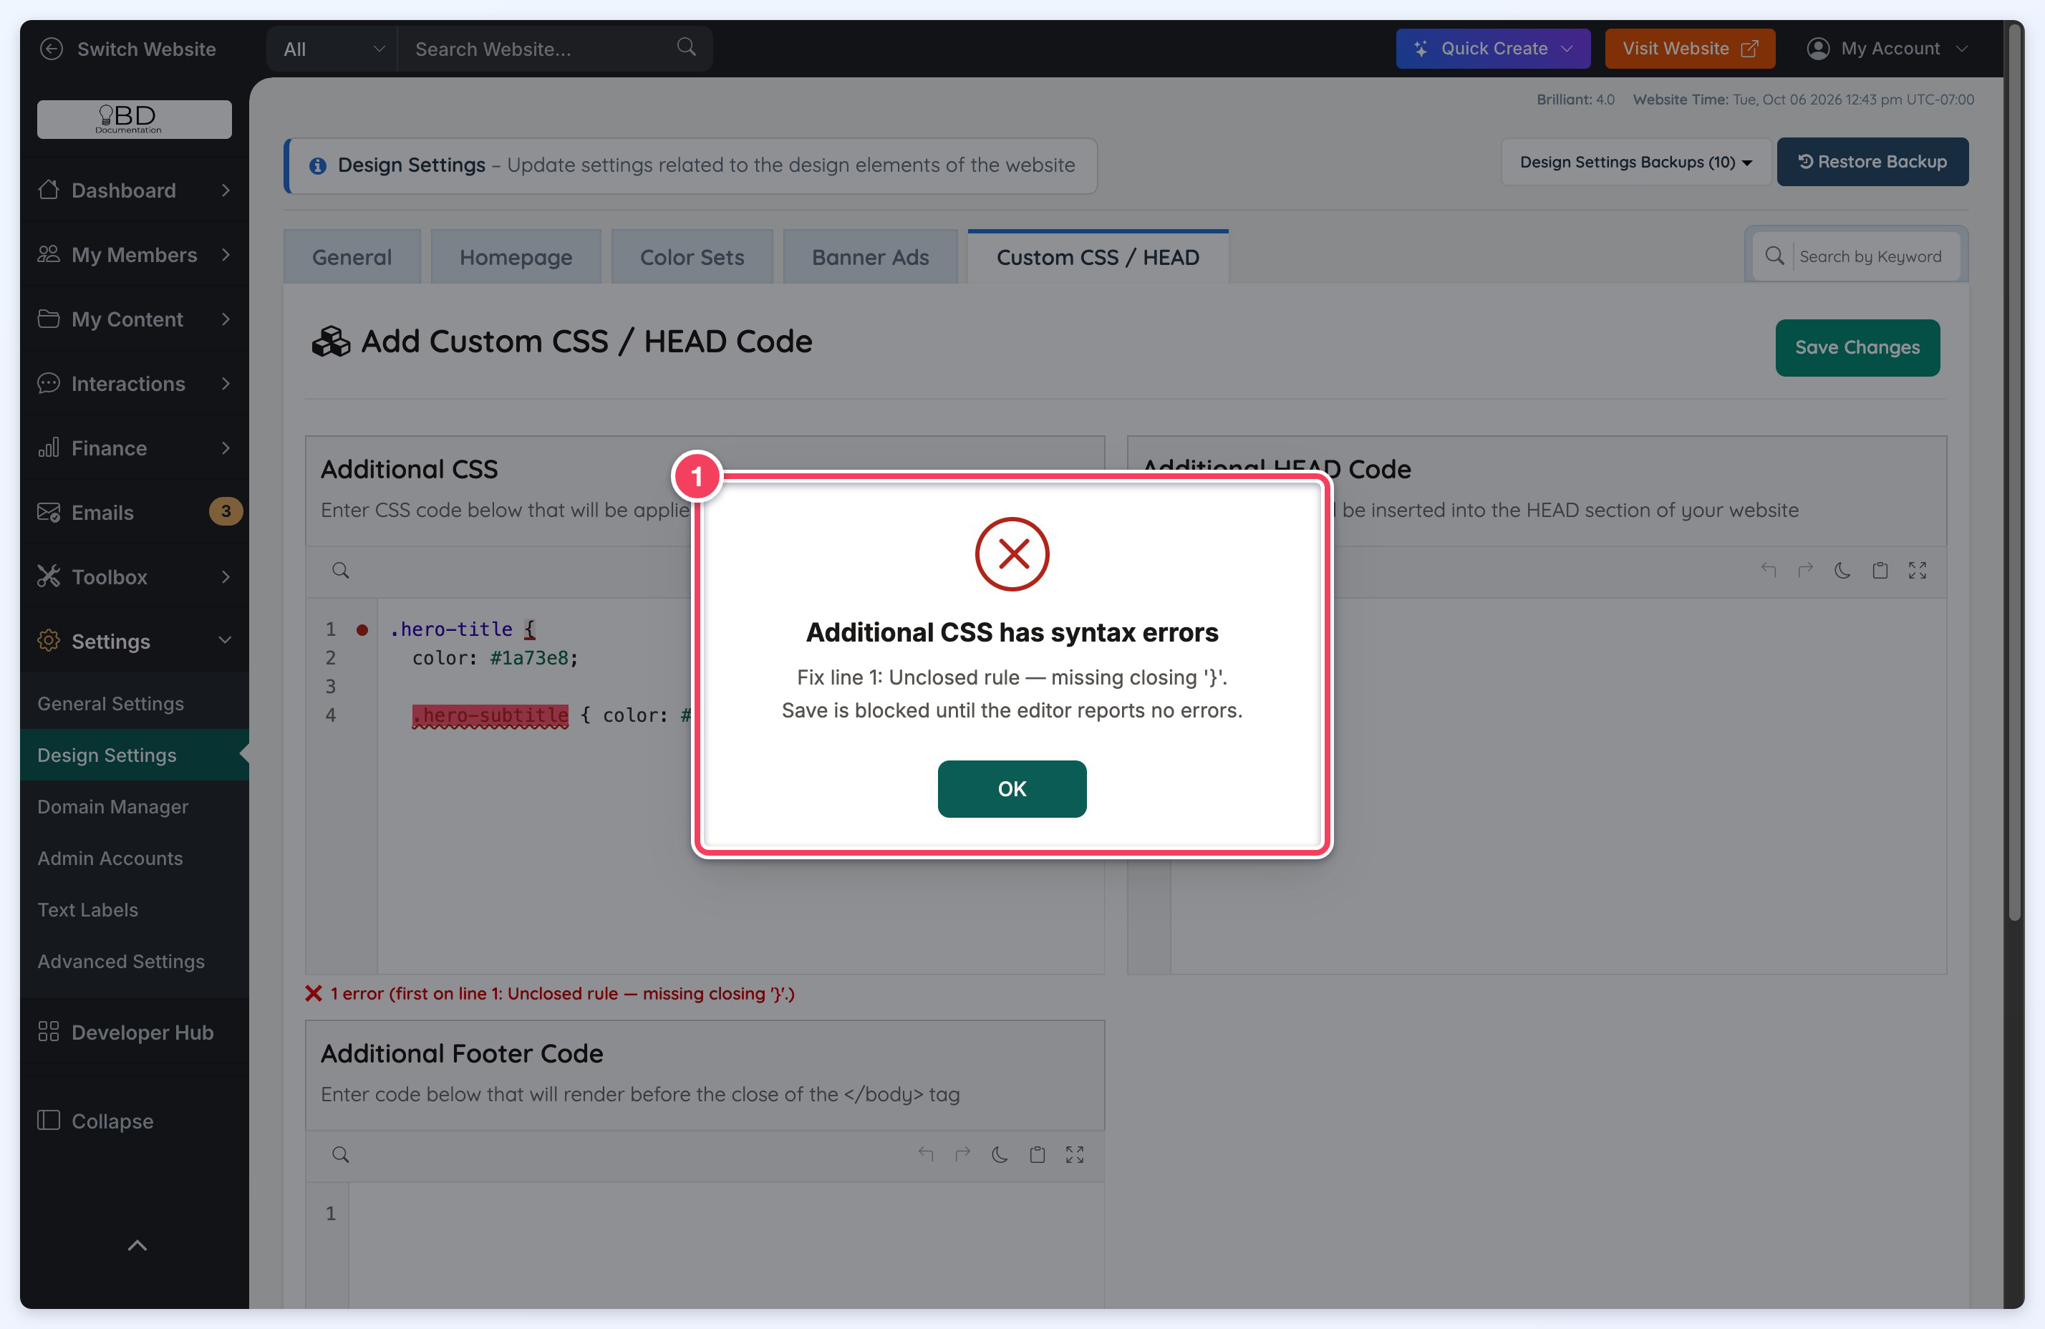Click undo icon in Footer Code editor

[x=925, y=1154]
